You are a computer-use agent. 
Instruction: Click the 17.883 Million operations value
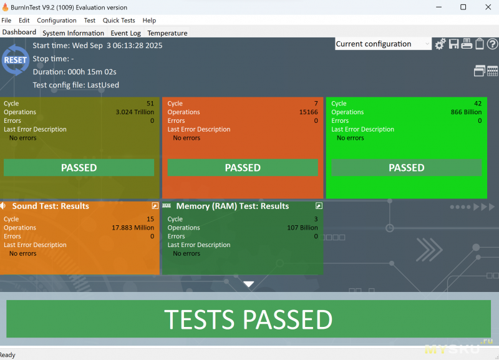[x=133, y=228]
